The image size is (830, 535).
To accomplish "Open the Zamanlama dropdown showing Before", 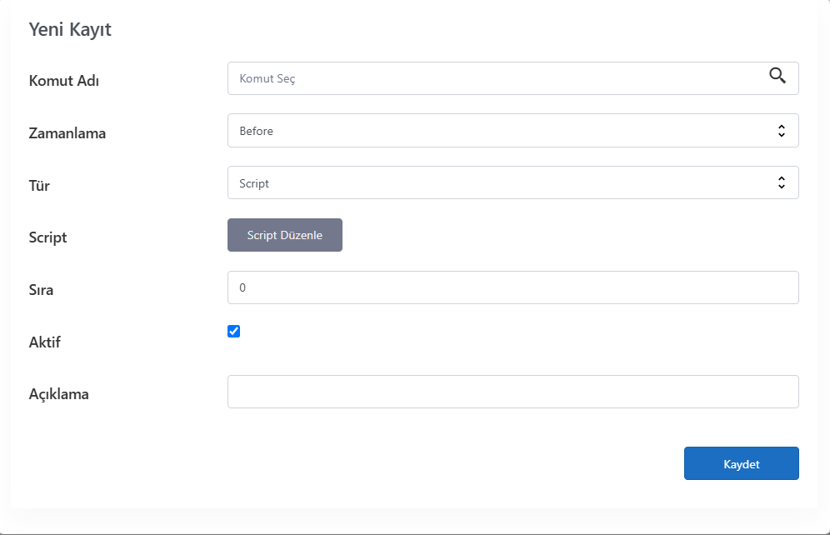I will click(513, 131).
